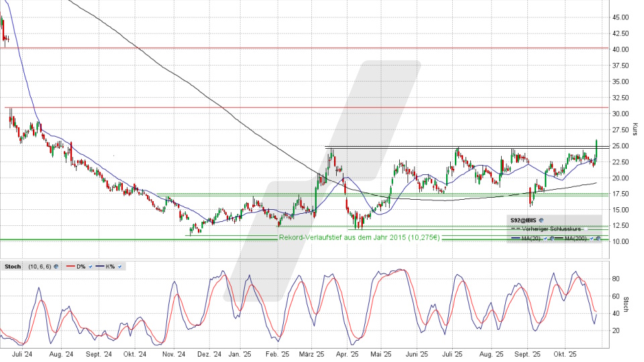Click the Stoch indicator label
Screen dimensions: 644x362
[x=13, y=267]
